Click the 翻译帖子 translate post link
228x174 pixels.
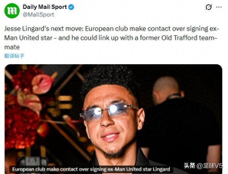[x=14, y=56]
